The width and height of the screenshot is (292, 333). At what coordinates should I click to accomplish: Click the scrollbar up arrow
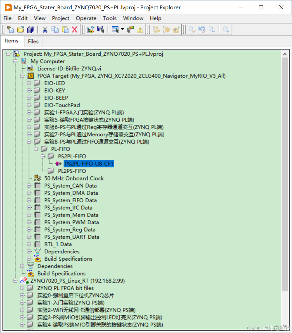pyautogui.click(x=285, y=54)
